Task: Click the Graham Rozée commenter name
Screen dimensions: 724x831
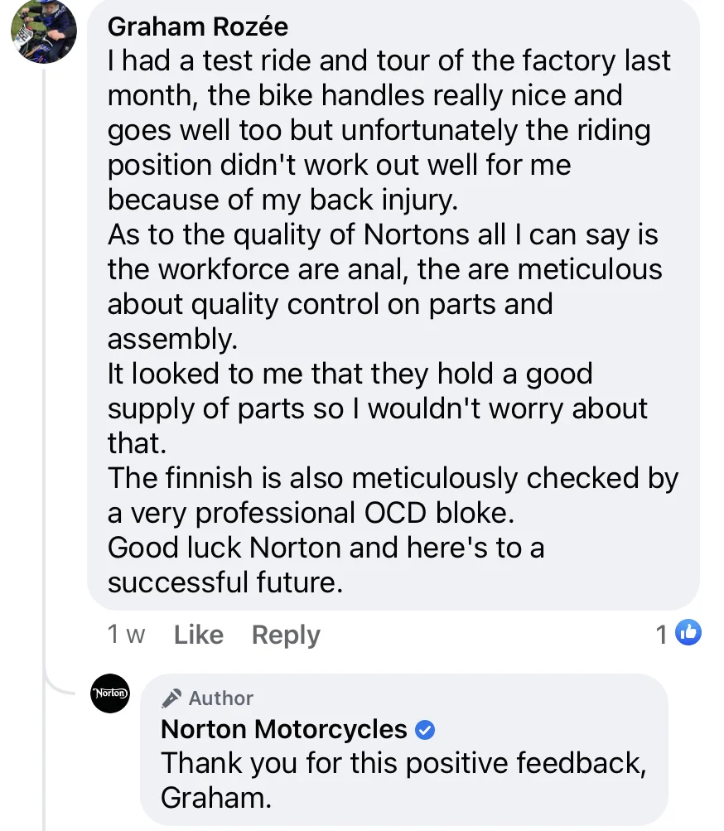Action: [198, 27]
